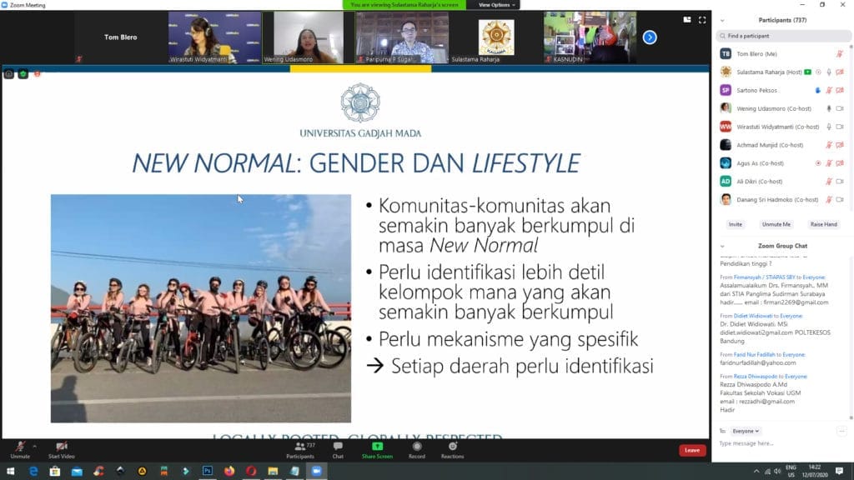Open sender link Rezza Dhiwaspodo
Image resolution: width=854 pixels, height=480 pixels.
point(756,376)
